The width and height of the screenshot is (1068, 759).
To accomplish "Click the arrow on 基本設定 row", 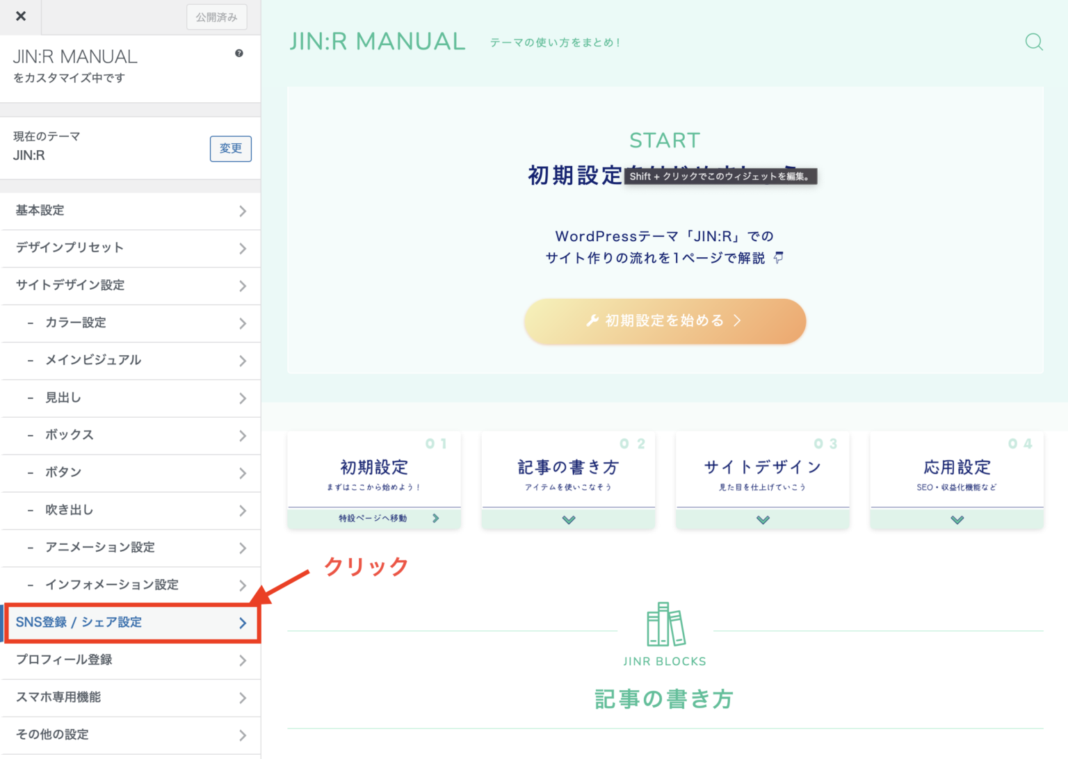I will (x=243, y=211).
